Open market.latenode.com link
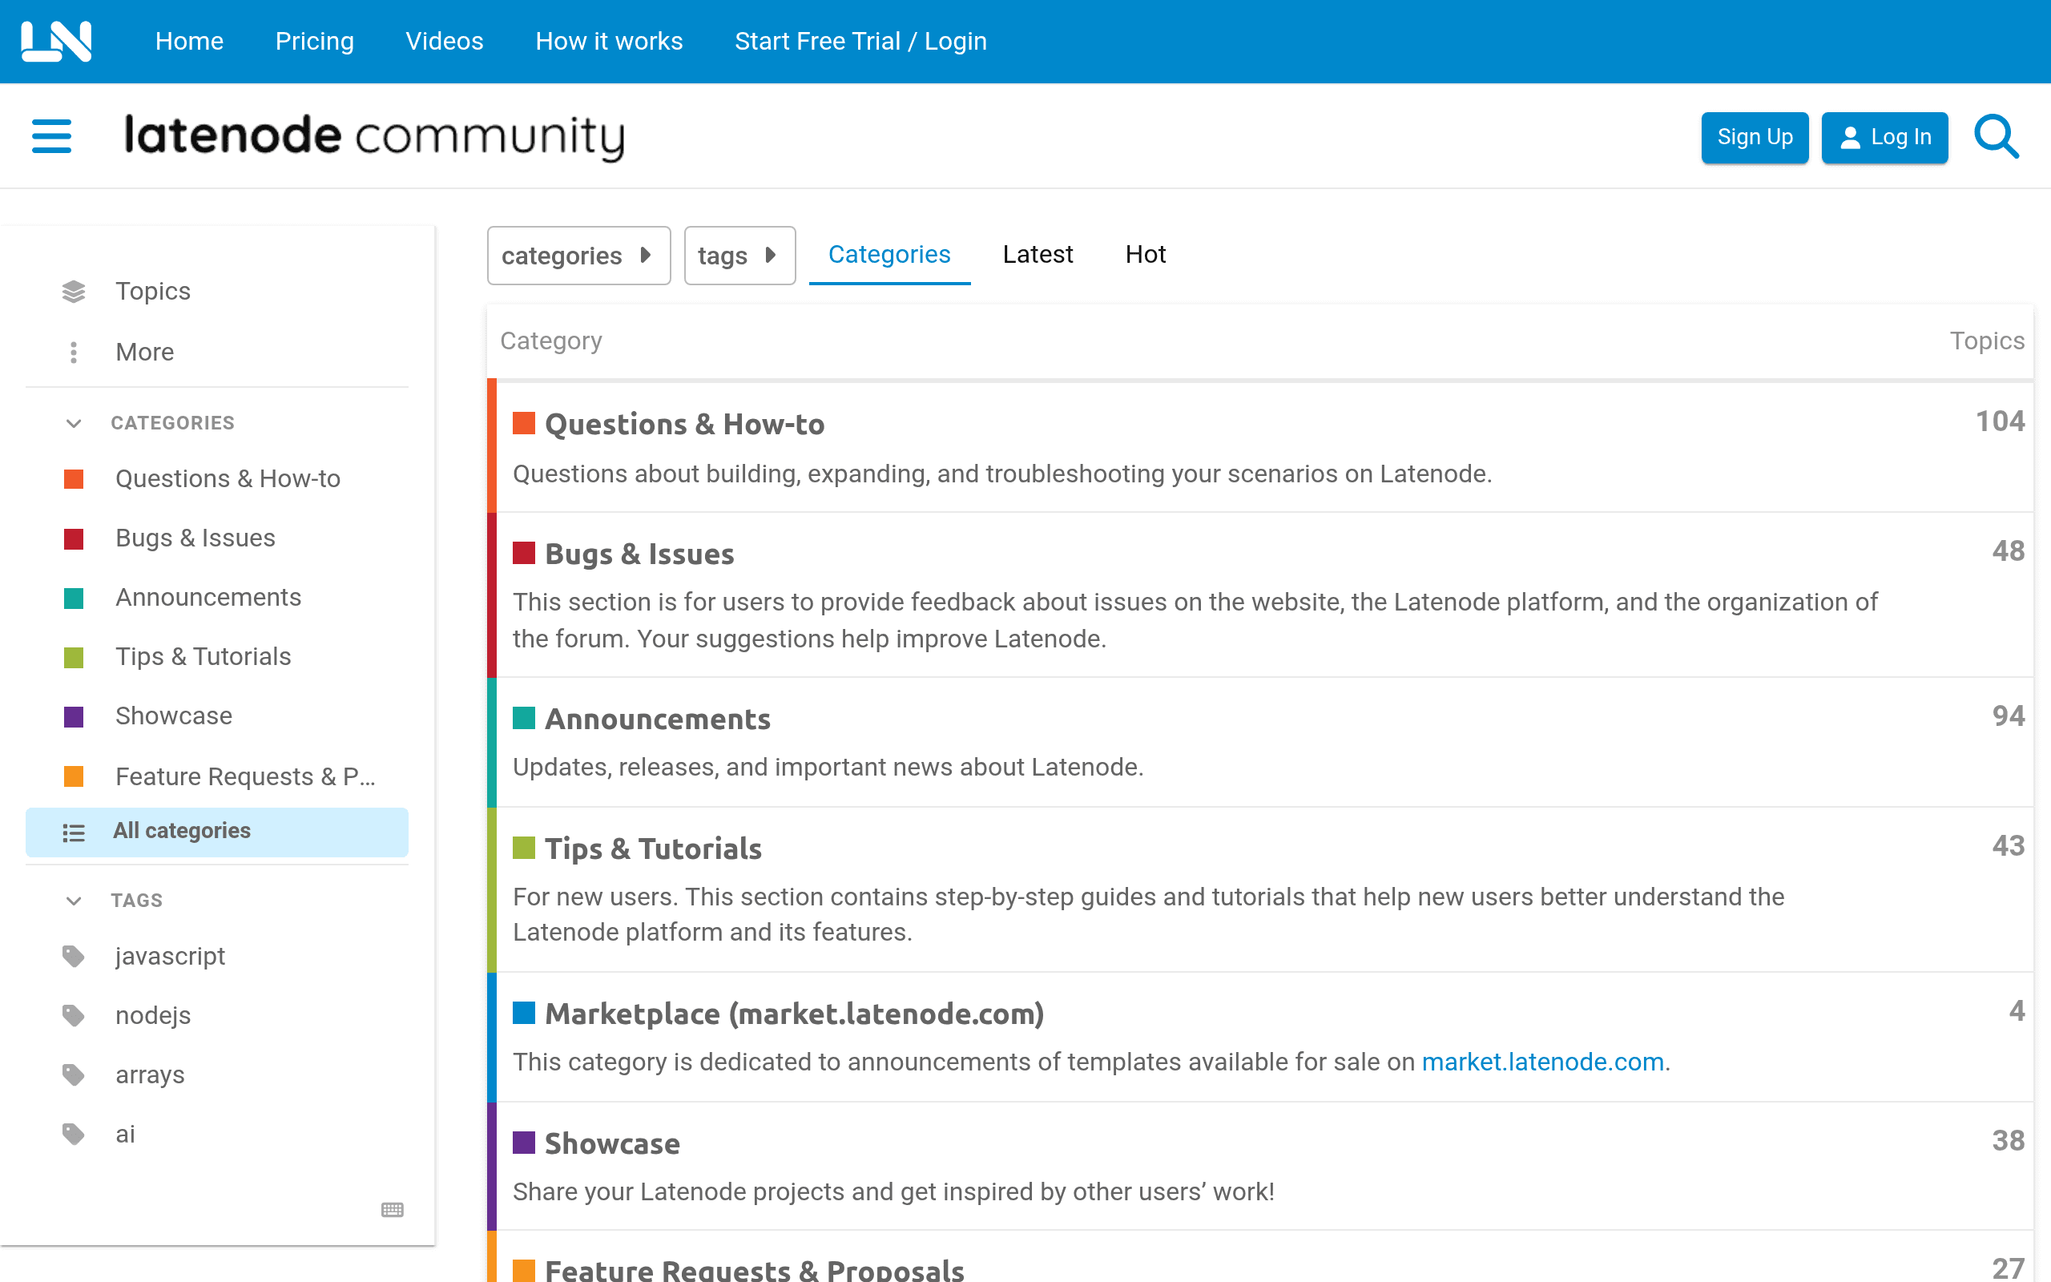The image size is (2051, 1282). [x=1542, y=1062]
